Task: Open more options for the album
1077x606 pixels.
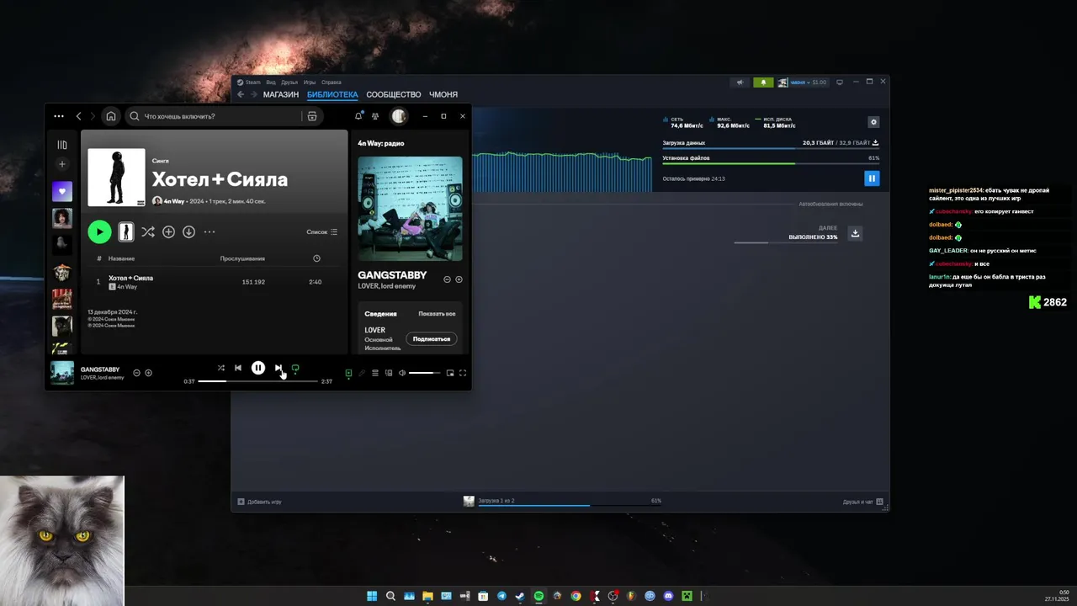Action: tap(210, 231)
